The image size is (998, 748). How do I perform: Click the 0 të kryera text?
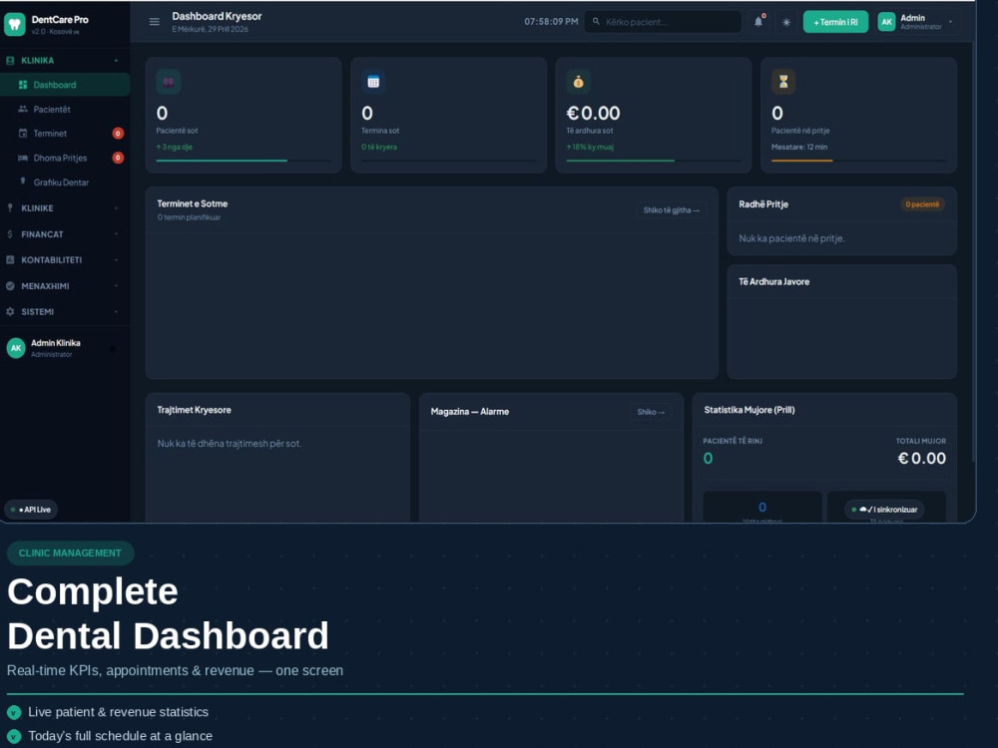(379, 147)
